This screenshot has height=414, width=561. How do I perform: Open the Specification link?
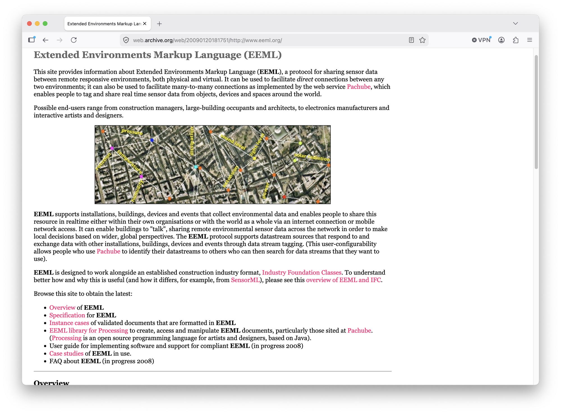pyautogui.click(x=67, y=315)
